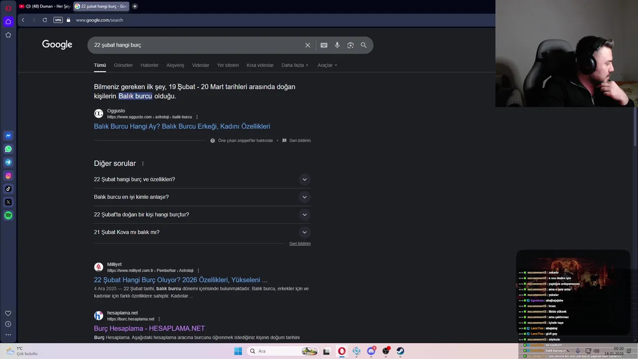Clear the Google search box

pos(308,45)
